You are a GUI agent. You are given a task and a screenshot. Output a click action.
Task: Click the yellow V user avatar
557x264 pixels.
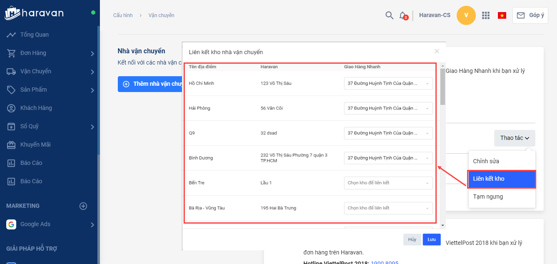(x=466, y=15)
